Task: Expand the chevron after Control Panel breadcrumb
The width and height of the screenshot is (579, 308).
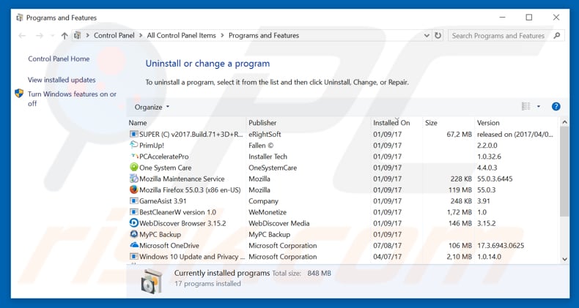Action: [141, 35]
